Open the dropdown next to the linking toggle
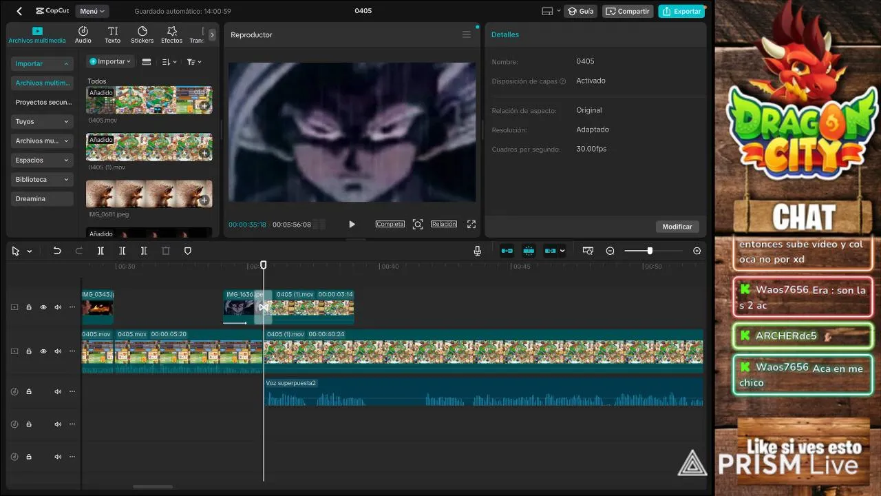This screenshot has width=881, height=496. click(x=562, y=251)
